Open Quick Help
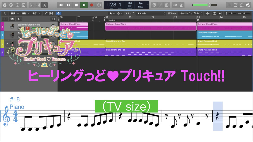 [17, 5]
